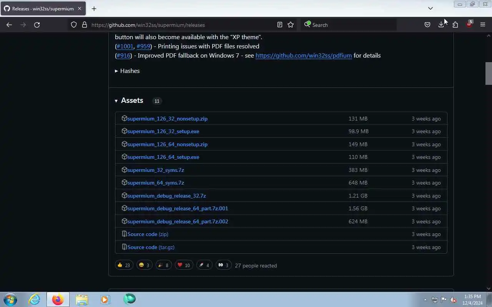Click package icon beside supermium_64_syms.7z
Viewport: 492px width, 307px height.
124,182
